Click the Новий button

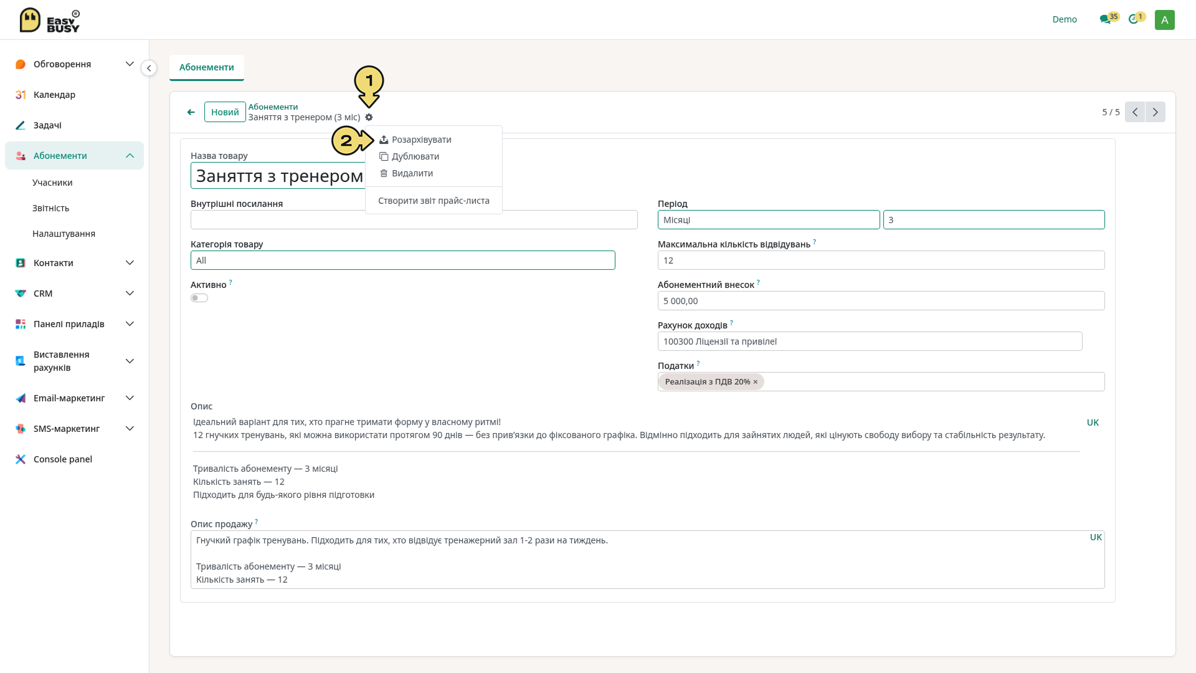pos(225,112)
